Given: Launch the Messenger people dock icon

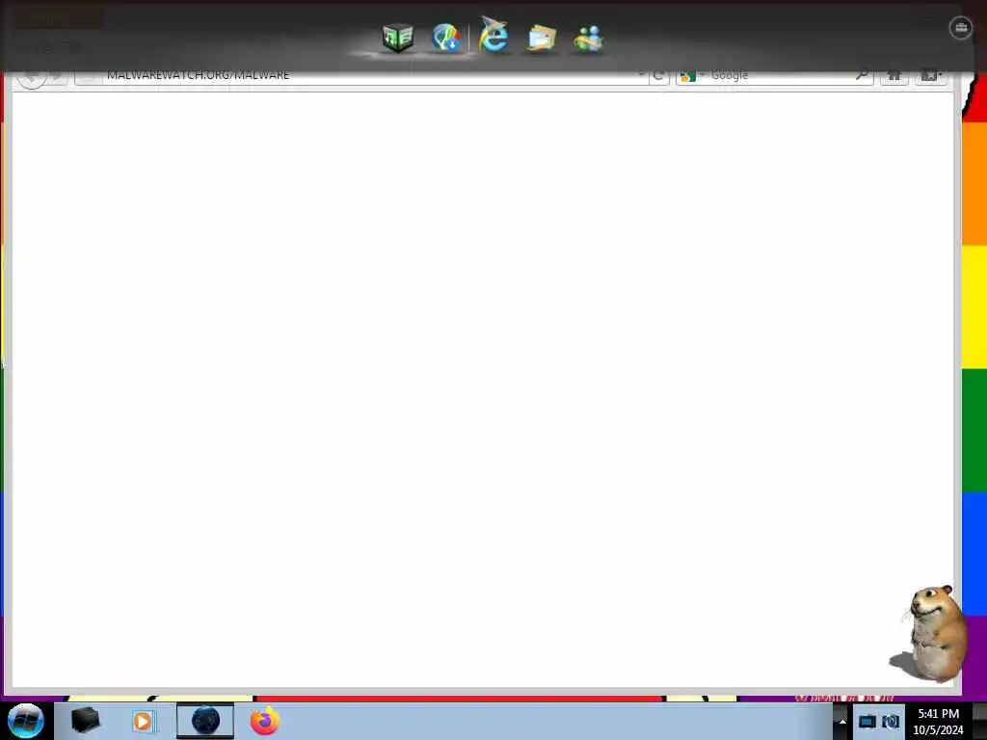Looking at the screenshot, I should pyautogui.click(x=589, y=39).
